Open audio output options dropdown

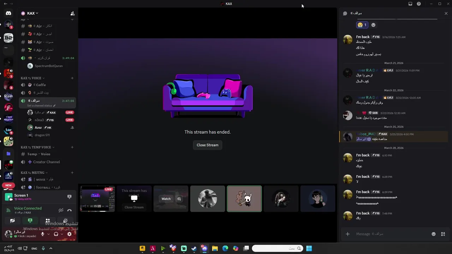62,234
